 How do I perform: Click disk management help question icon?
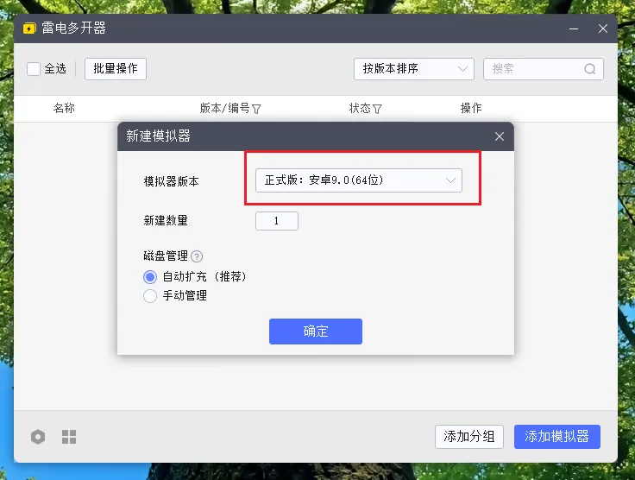pyautogui.click(x=197, y=256)
